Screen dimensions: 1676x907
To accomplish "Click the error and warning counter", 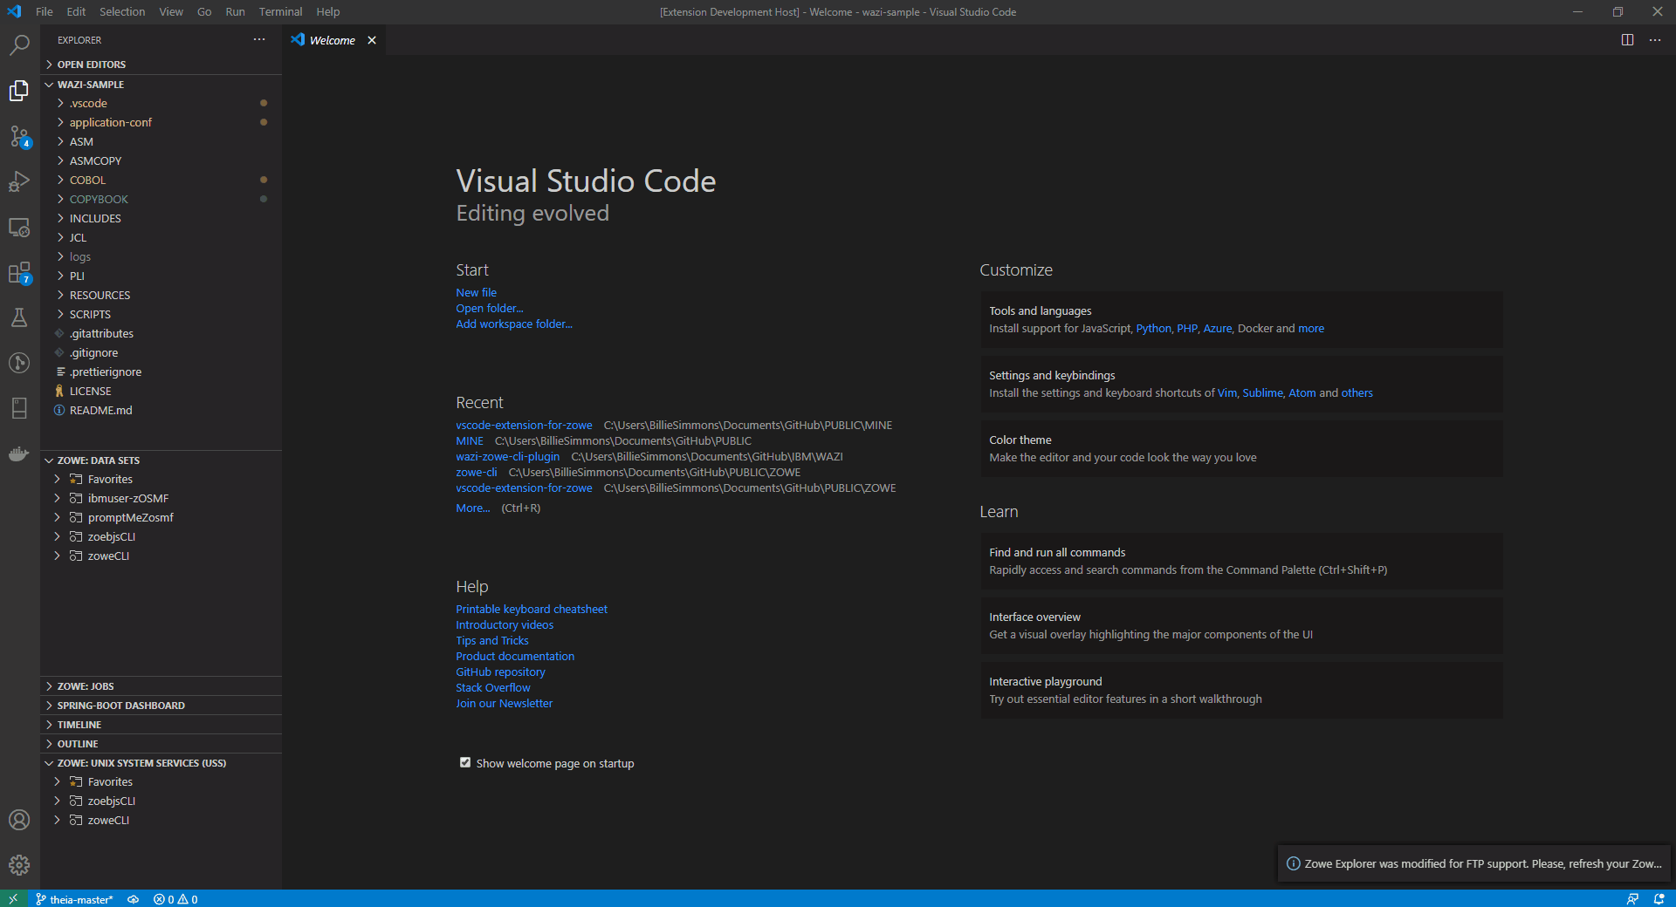I will pos(175,899).
